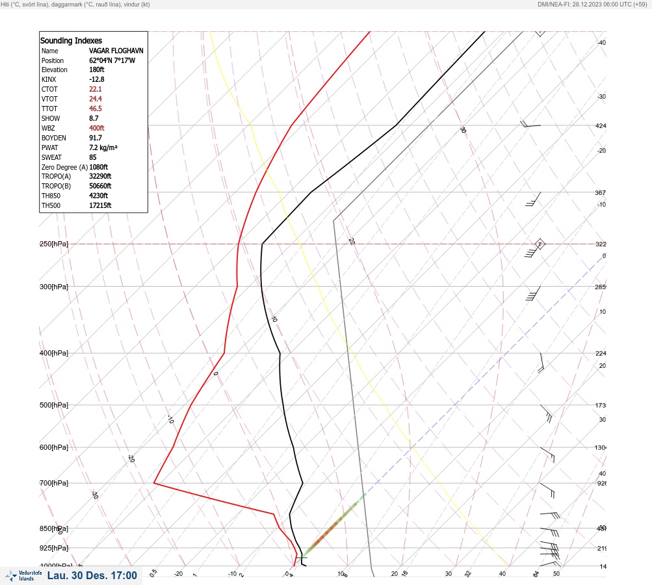
Task: Click the '600[hPa]' pressure label
Action: (54, 447)
